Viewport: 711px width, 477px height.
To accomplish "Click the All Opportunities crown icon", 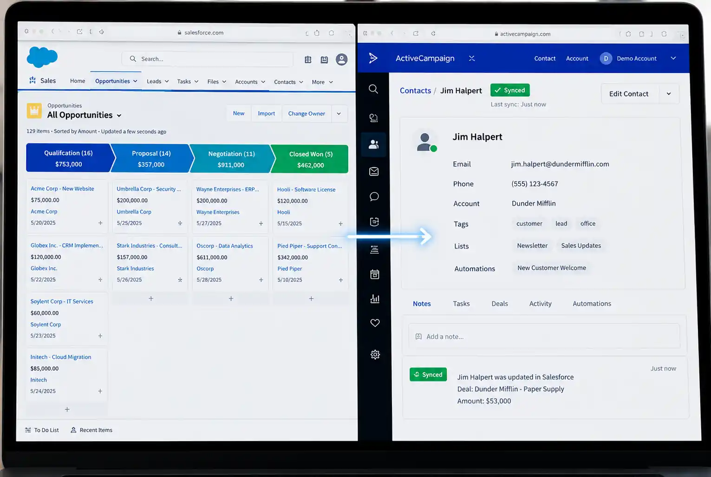I will coord(34,111).
